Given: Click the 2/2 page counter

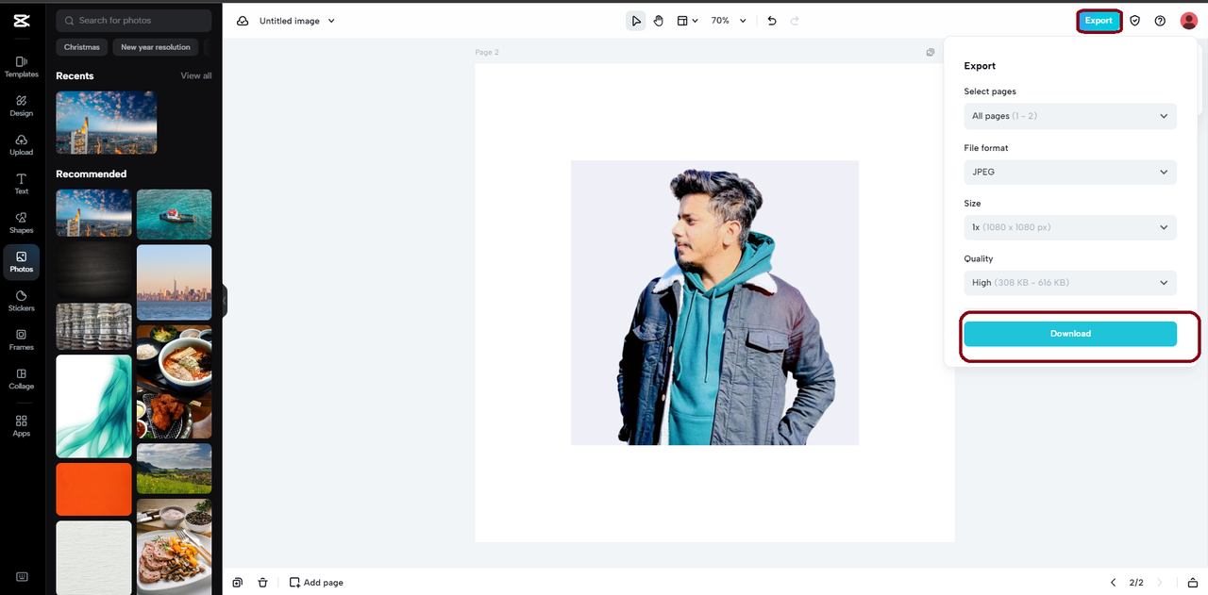Looking at the screenshot, I should (x=1136, y=583).
